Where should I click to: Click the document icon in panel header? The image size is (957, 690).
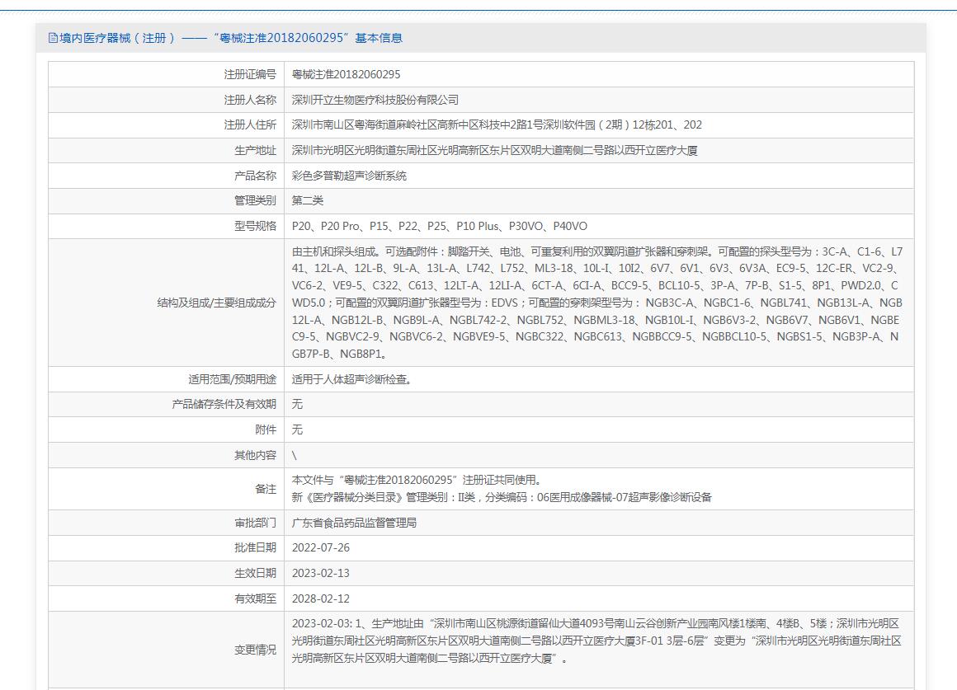pyautogui.click(x=54, y=38)
